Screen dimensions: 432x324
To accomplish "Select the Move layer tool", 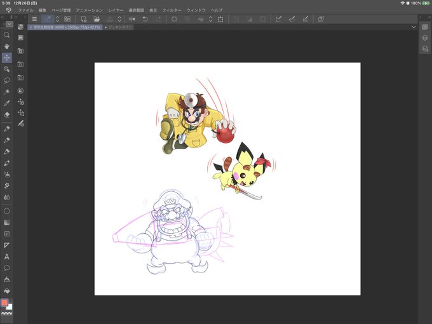I will click(6, 58).
